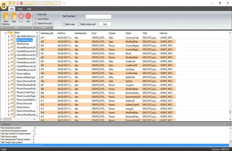Close the Log Report panel
The height and width of the screenshot is (151, 232).
pos(230,124)
